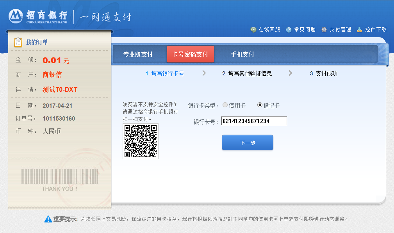
Task: Click the amount value 0.01 元
Action: 56,60
